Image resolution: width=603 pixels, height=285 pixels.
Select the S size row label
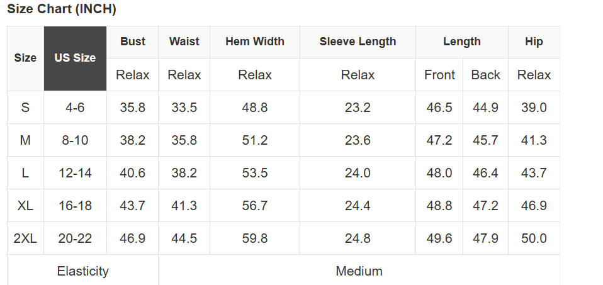click(25, 108)
